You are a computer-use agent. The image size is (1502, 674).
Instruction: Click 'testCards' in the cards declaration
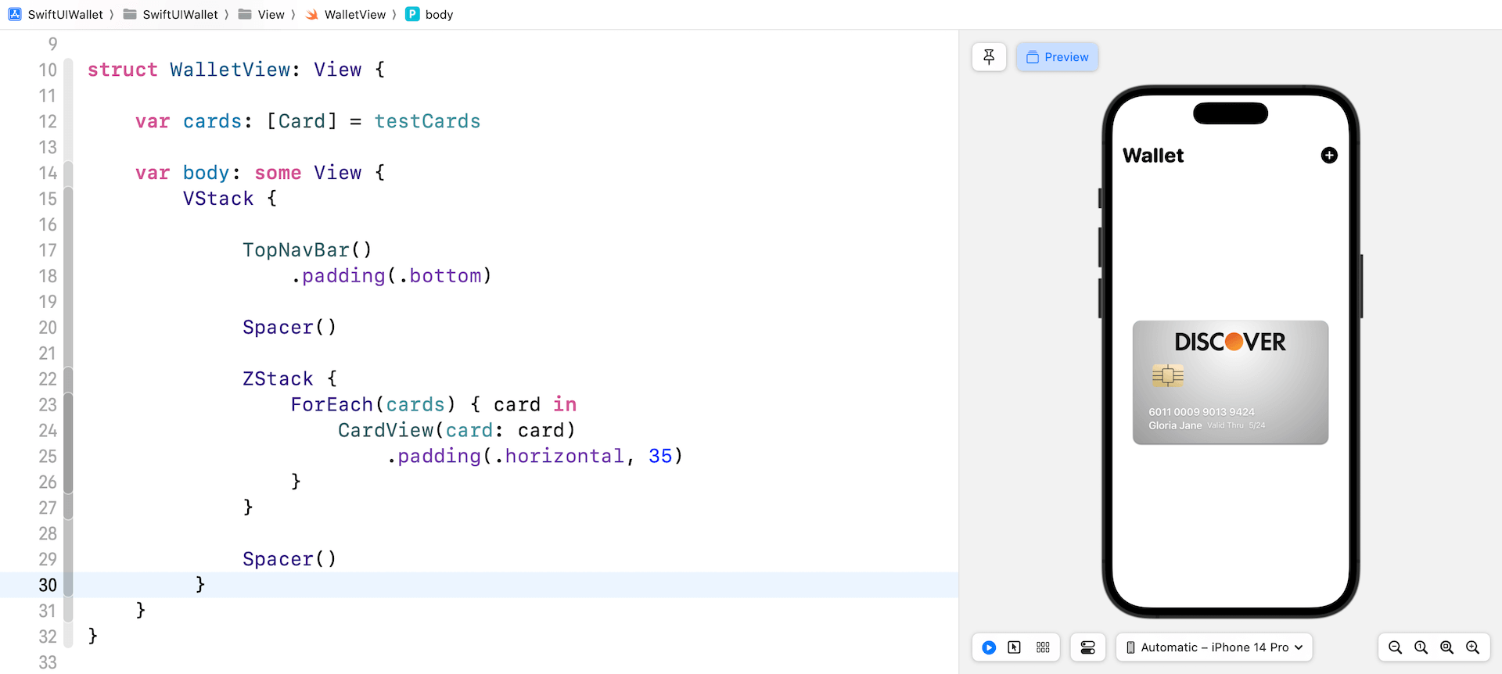pos(427,121)
